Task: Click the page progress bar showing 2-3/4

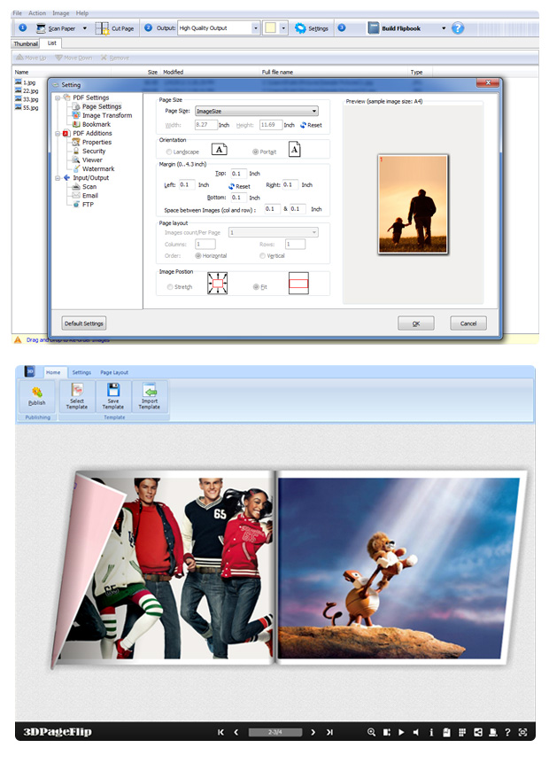Action: pos(275,733)
